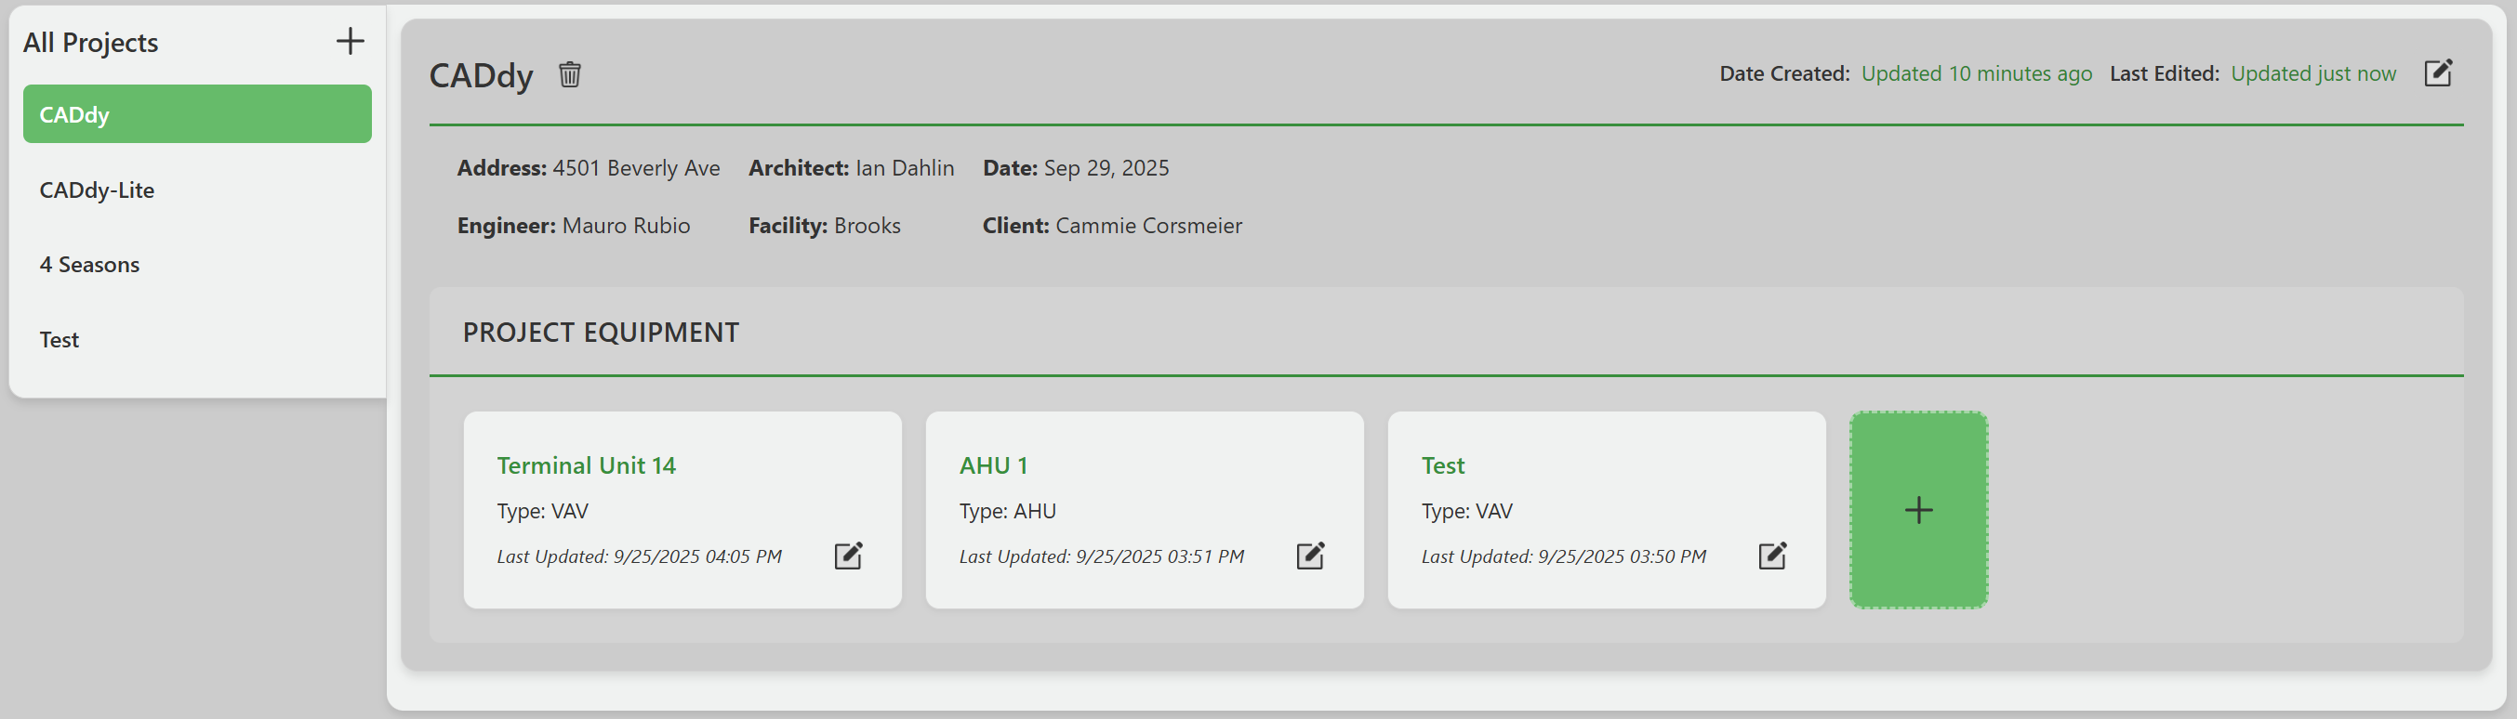Viewport: 2517px width, 719px height.
Task: Select the CADdy-Lite project
Action: pos(97,190)
